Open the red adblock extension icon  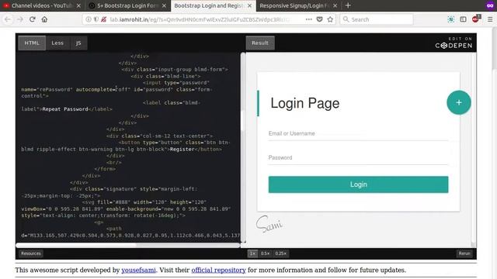(476, 19)
